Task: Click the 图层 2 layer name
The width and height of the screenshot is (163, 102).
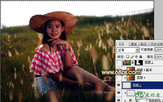Action: [137, 85]
